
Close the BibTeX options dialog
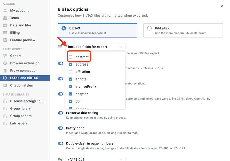click(222, 6)
